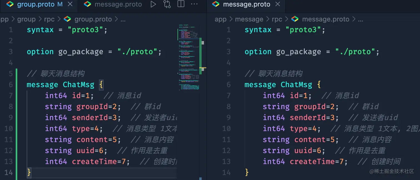Viewport: 420px width, 180px height.
Task: Click 'type' field in right editor
Action: point(299,129)
